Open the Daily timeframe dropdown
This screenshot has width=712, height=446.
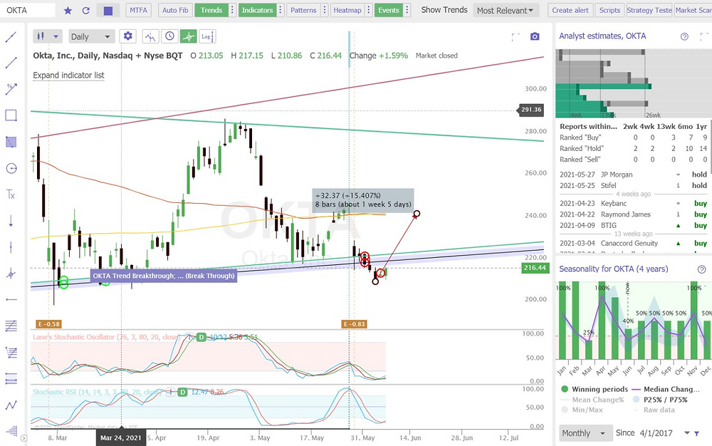pos(91,36)
